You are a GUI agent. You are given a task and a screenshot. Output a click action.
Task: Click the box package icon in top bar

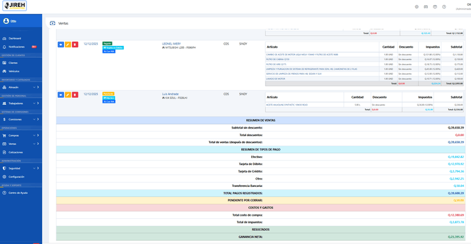click(435, 7)
